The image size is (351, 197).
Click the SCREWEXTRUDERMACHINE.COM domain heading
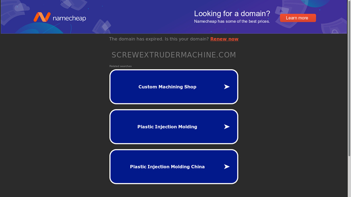click(174, 55)
